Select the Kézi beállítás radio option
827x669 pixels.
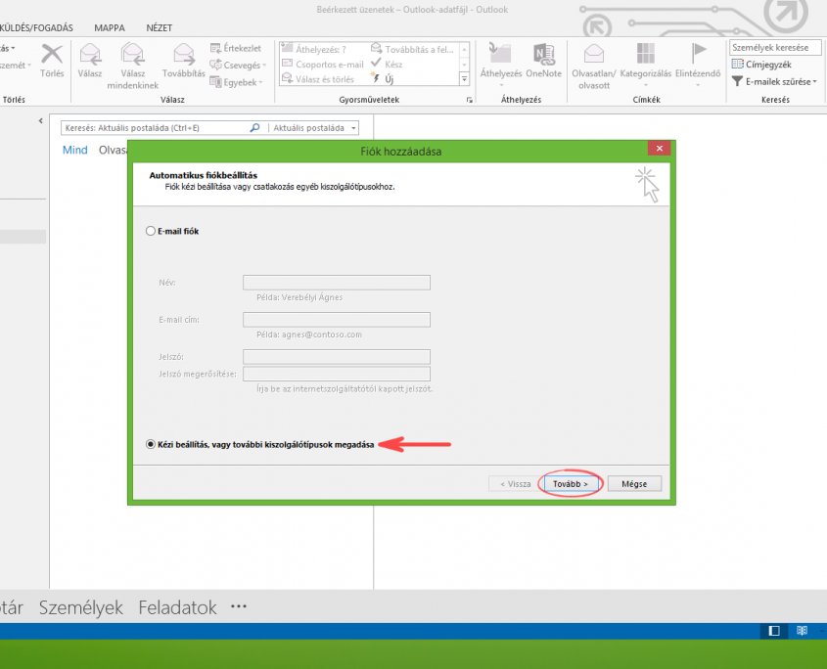coord(150,444)
